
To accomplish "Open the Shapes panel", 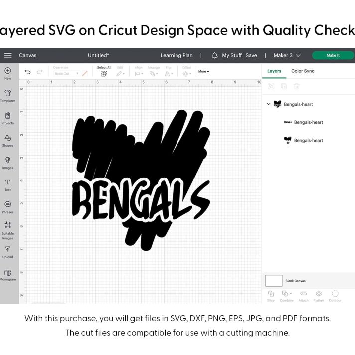I will click(x=8, y=141).
